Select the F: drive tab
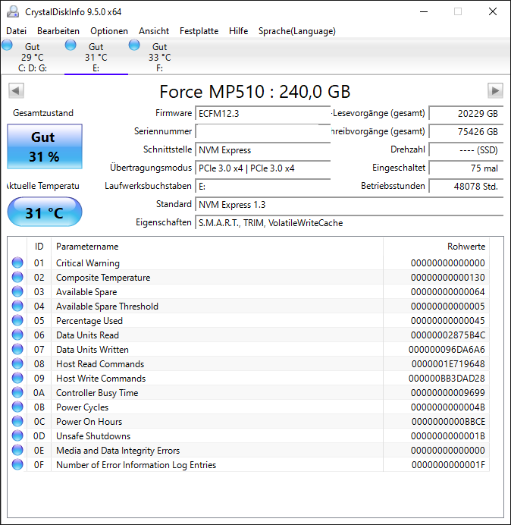The width and height of the screenshot is (511, 525). coord(160,57)
